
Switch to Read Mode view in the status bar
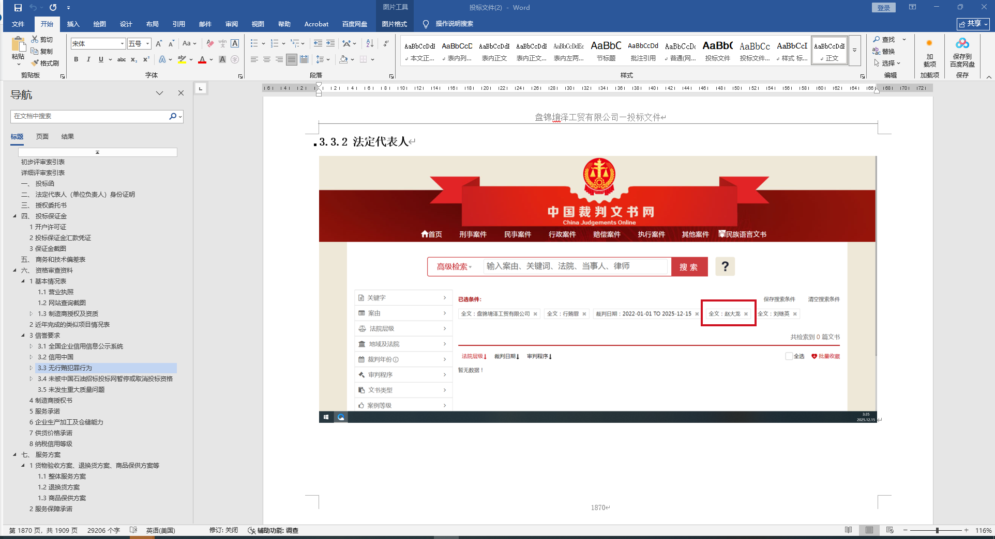849,530
